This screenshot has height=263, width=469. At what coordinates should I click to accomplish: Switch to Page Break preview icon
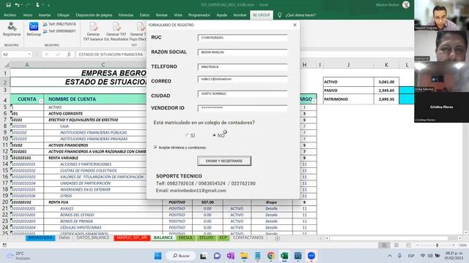point(408,245)
